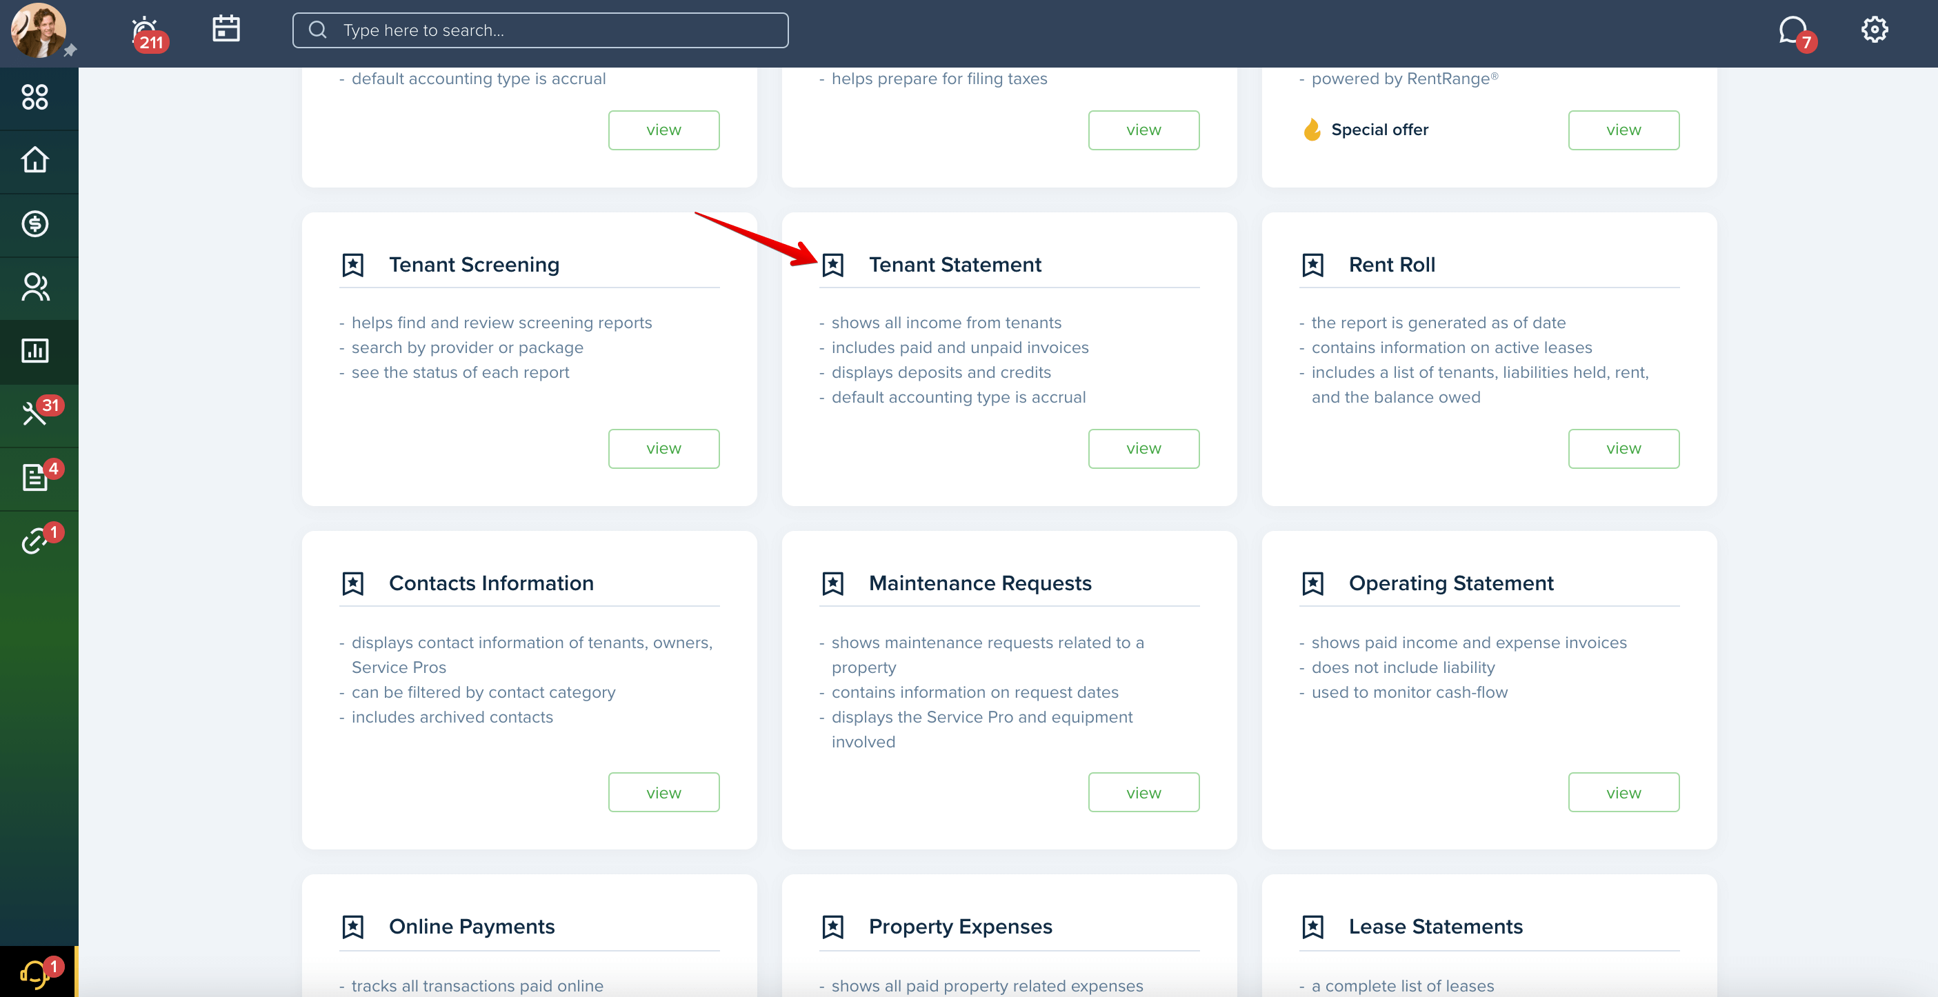Click view under 'helps prepare for filing taxes'
Viewport: 1938px width, 997px height.
click(x=1143, y=130)
